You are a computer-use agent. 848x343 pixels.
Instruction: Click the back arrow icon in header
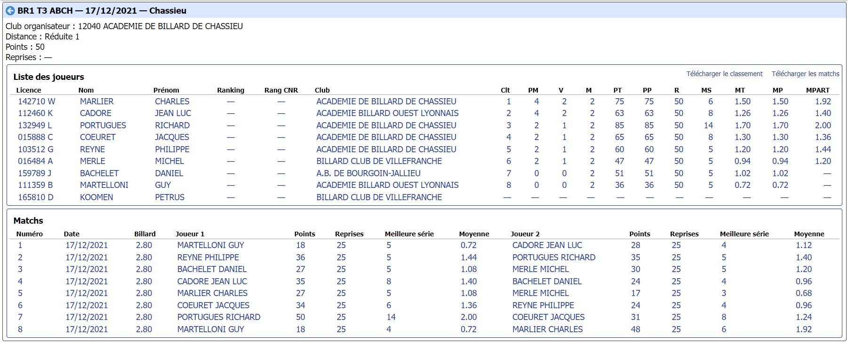click(10, 10)
